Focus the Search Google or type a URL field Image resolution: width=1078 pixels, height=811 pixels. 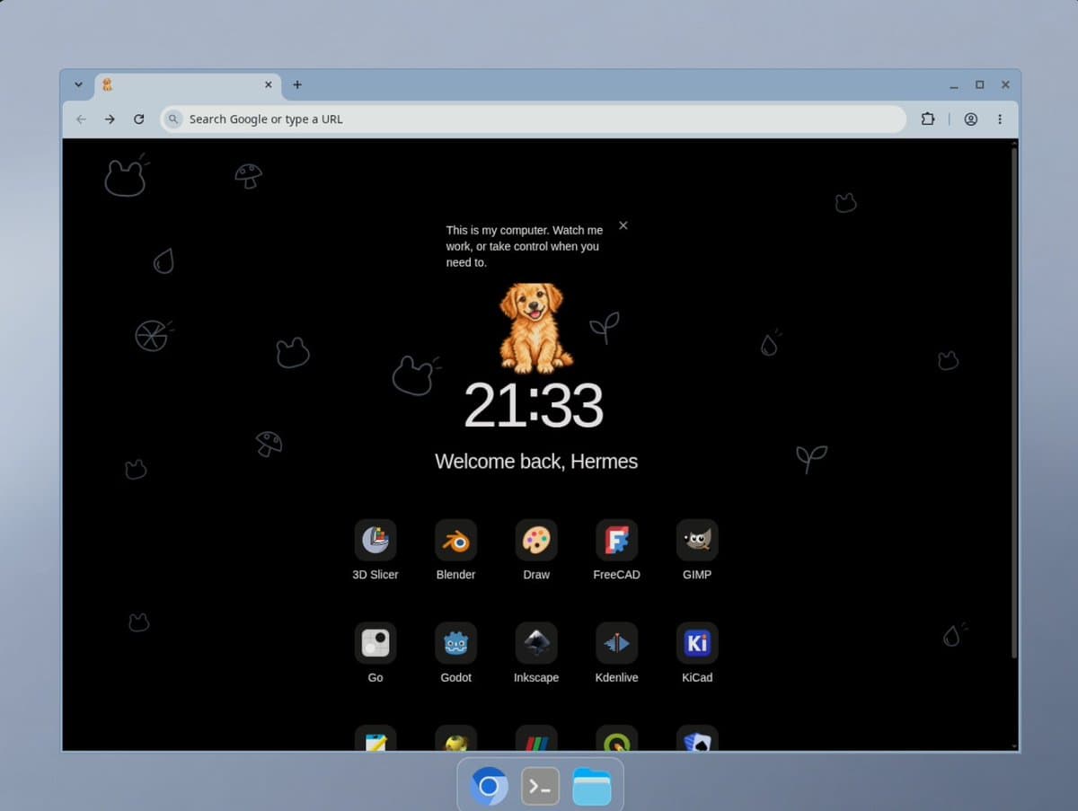click(534, 119)
